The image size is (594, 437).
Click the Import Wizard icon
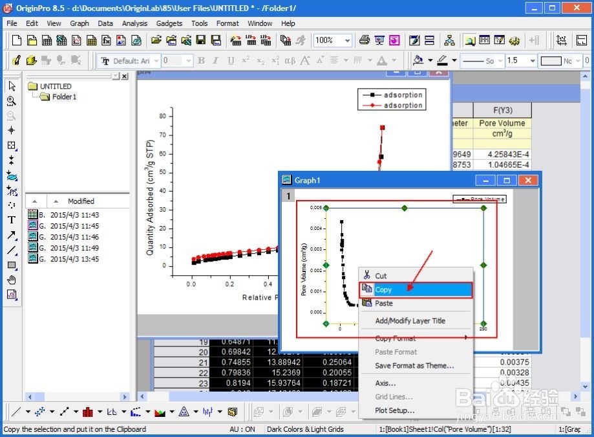[236, 40]
